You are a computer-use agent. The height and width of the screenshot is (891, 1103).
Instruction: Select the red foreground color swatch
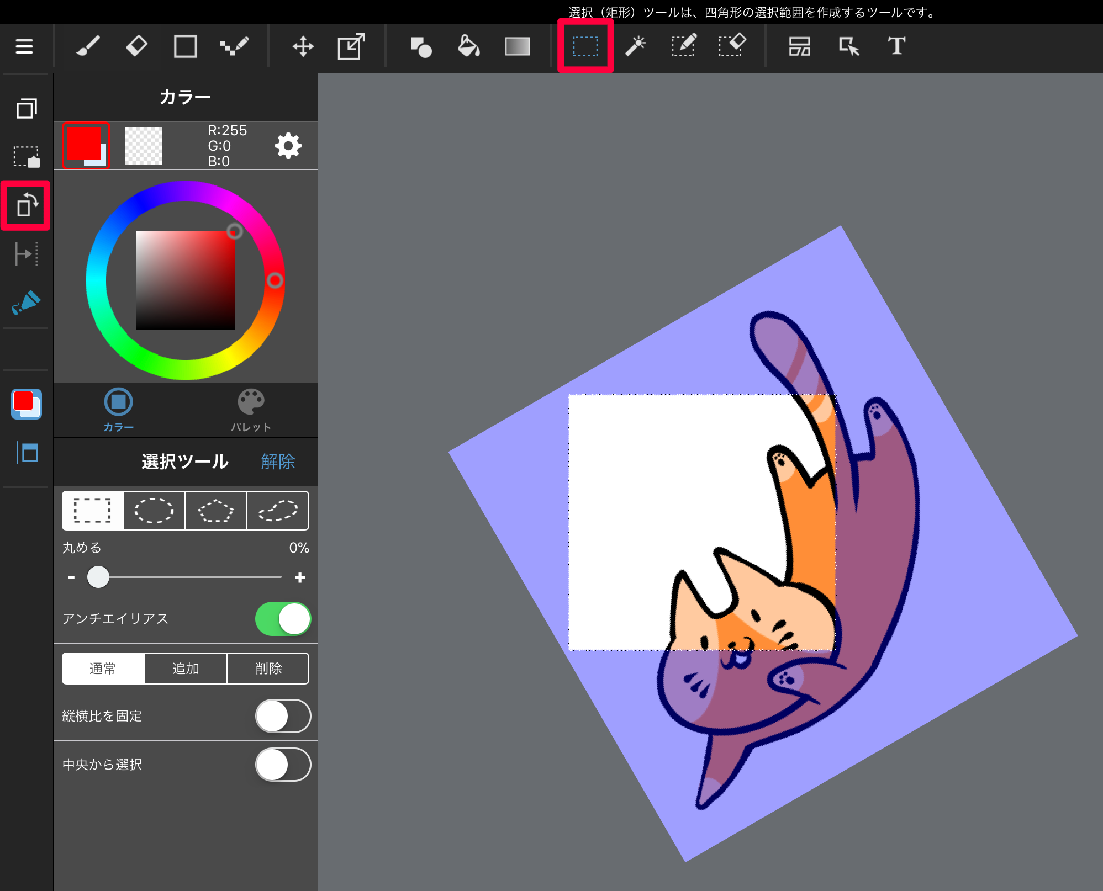(84, 144)
